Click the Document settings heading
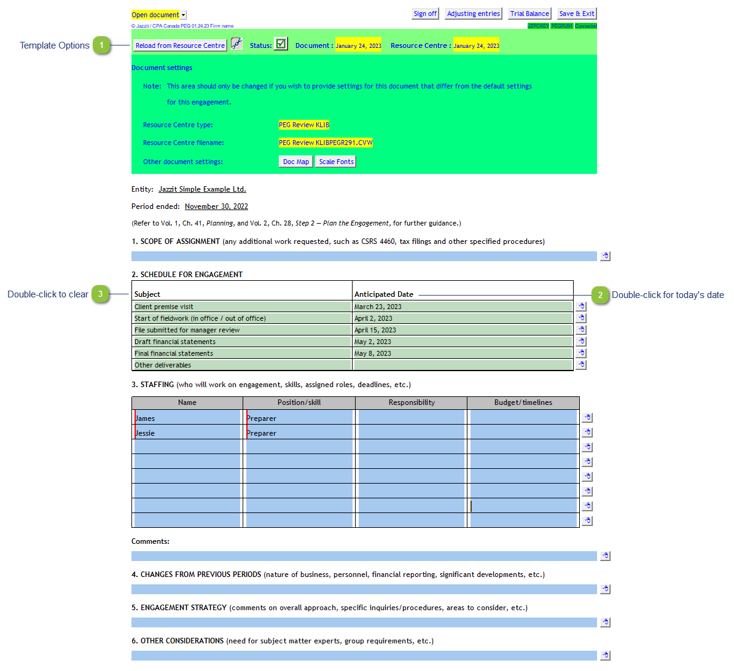 [x=162, y=68]
